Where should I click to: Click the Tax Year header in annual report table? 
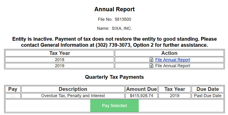(x=60, y=53)
